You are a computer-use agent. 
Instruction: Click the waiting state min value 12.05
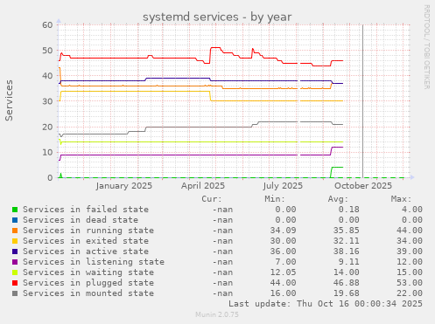283,272
